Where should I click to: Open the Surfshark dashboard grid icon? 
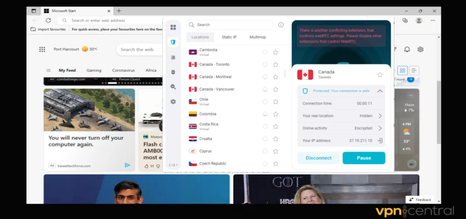click(173, 28)
